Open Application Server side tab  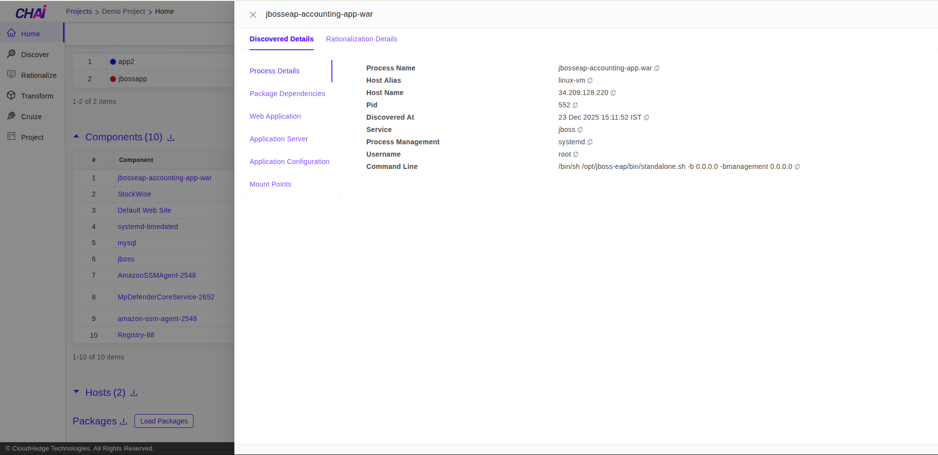(279, 139)
